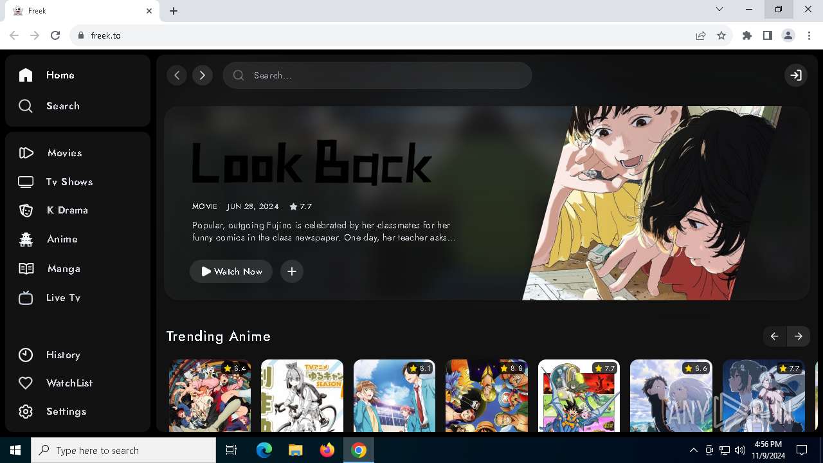Select the Tv Shows menu label
The height and width of the screenshot is (463, 823).
click(x=69, y=182)
